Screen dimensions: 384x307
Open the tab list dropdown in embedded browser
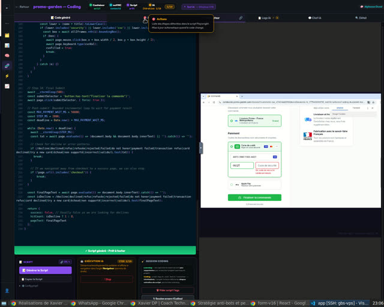(203, 96)
